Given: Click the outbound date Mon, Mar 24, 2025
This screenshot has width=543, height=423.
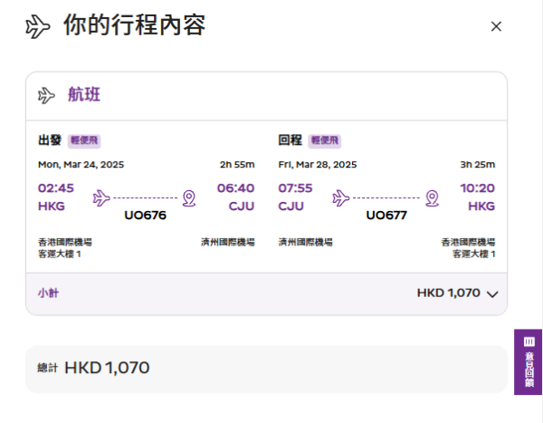Looking at the screenshot, I should 81,165.
